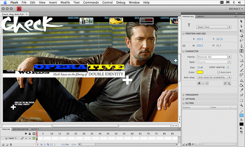The height and width of the screenshot is (147, 245).
Task: Toggle the Auto kern checkbox
Action: click(219, 72)
